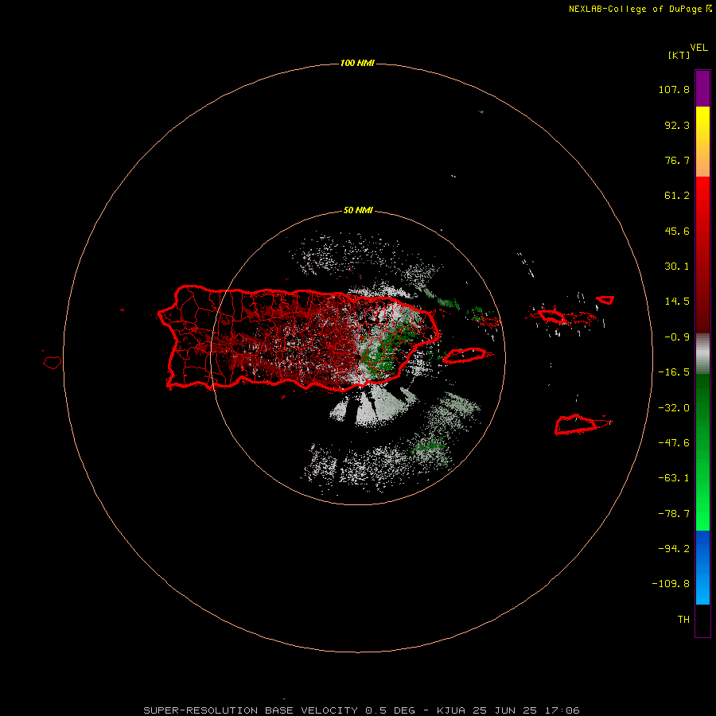Click the 14.5 velocity scale value
Image resolution: width=716 pixels, height=716 pixels.
[677, 302]
